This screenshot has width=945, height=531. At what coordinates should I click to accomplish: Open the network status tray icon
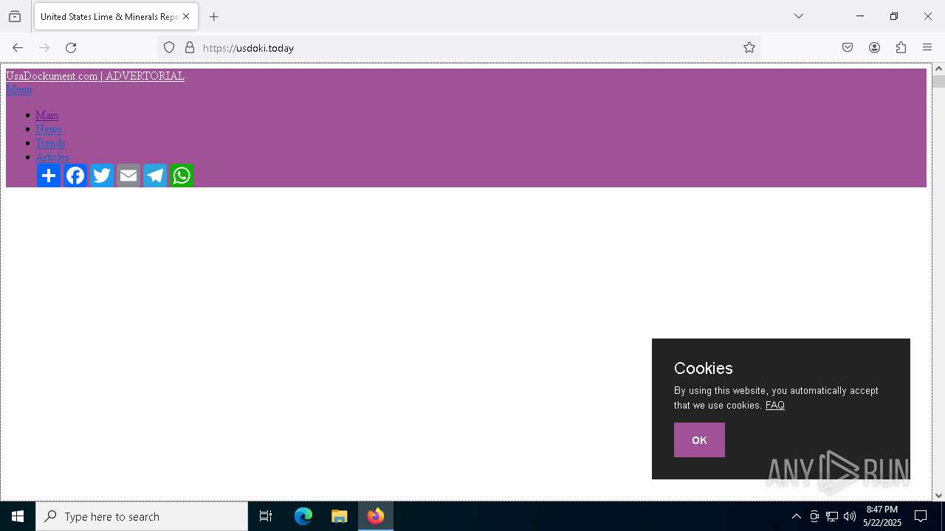(x=832, y=516)
